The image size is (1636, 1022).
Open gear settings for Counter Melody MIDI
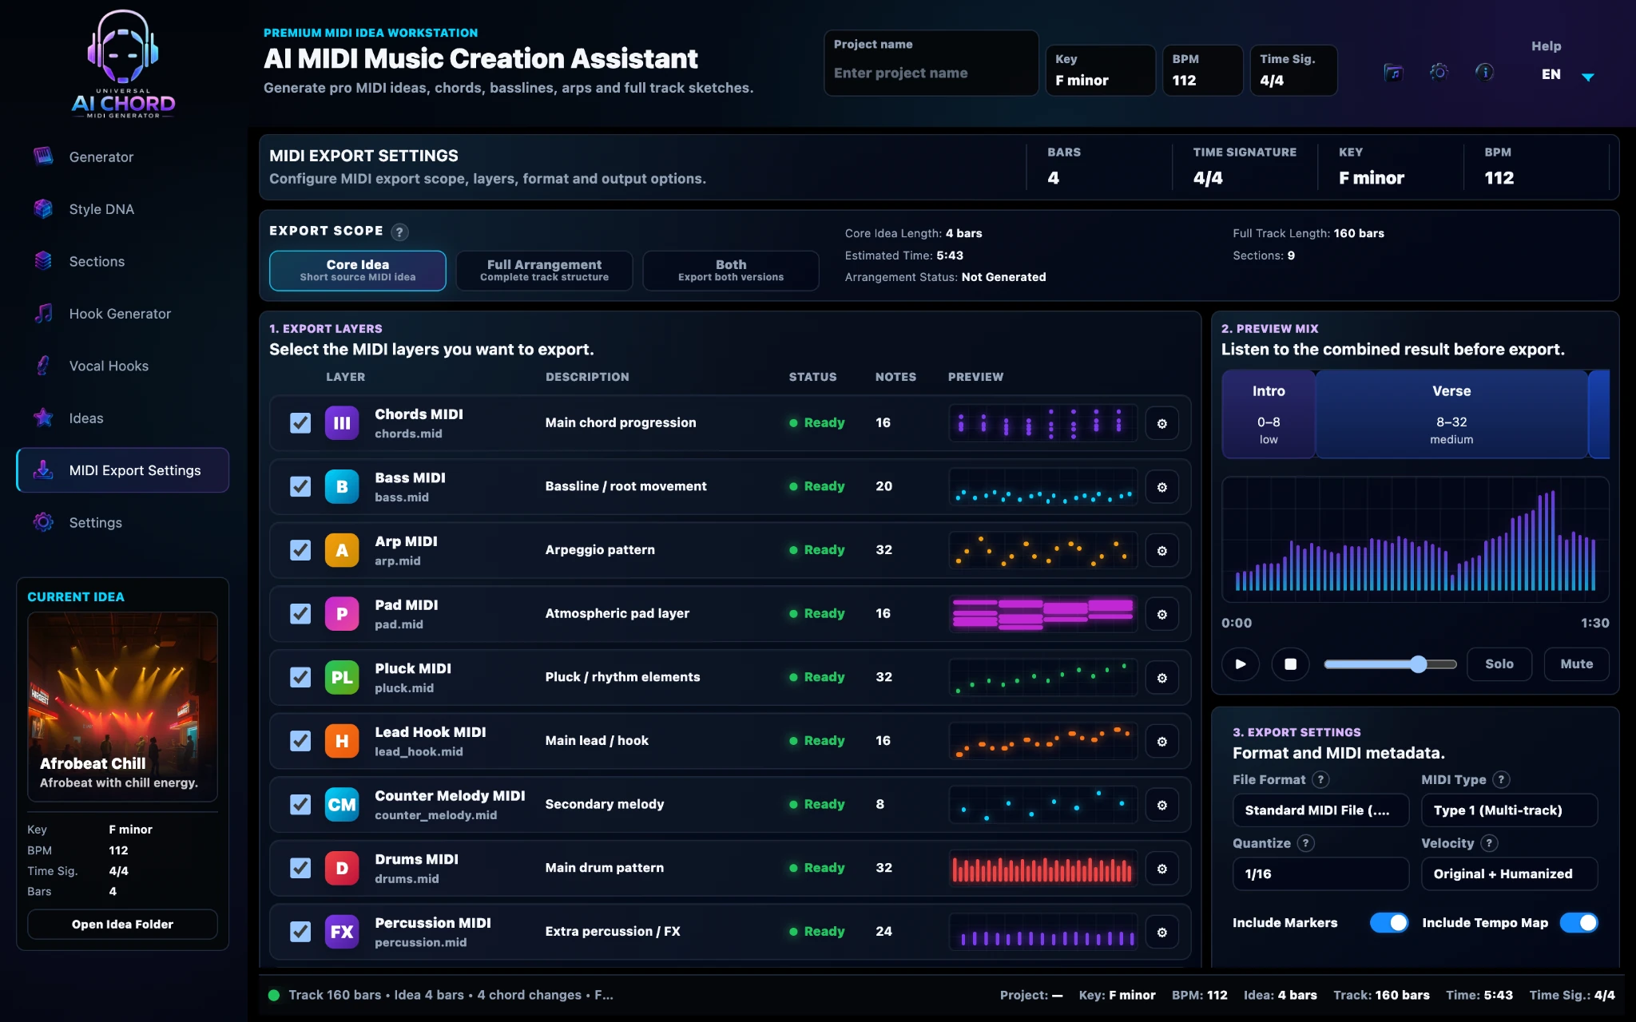click(1161, 805)
